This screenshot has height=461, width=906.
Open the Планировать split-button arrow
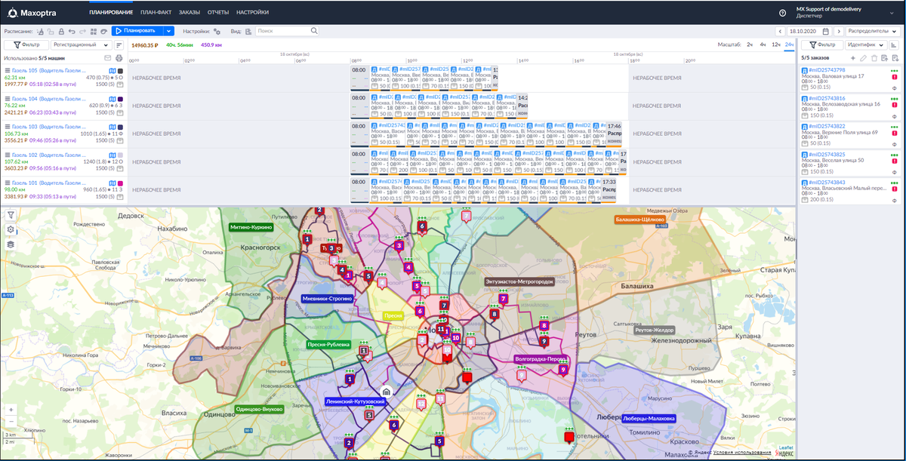169,31
